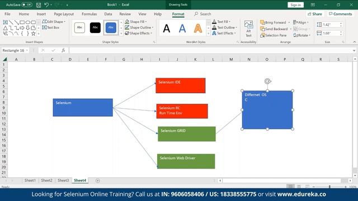
Task: Open the Shape Outline dropdown
Action: click(139, 27)
